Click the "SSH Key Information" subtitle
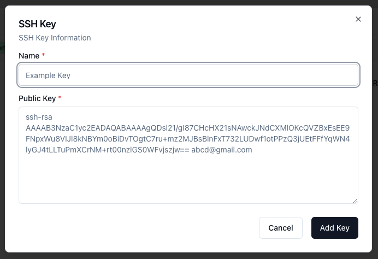The width and height of the screenshot is (378, 259). (x=55, y=38)
